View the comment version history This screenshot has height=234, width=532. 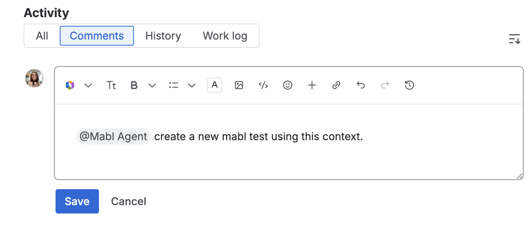[409, 85]
